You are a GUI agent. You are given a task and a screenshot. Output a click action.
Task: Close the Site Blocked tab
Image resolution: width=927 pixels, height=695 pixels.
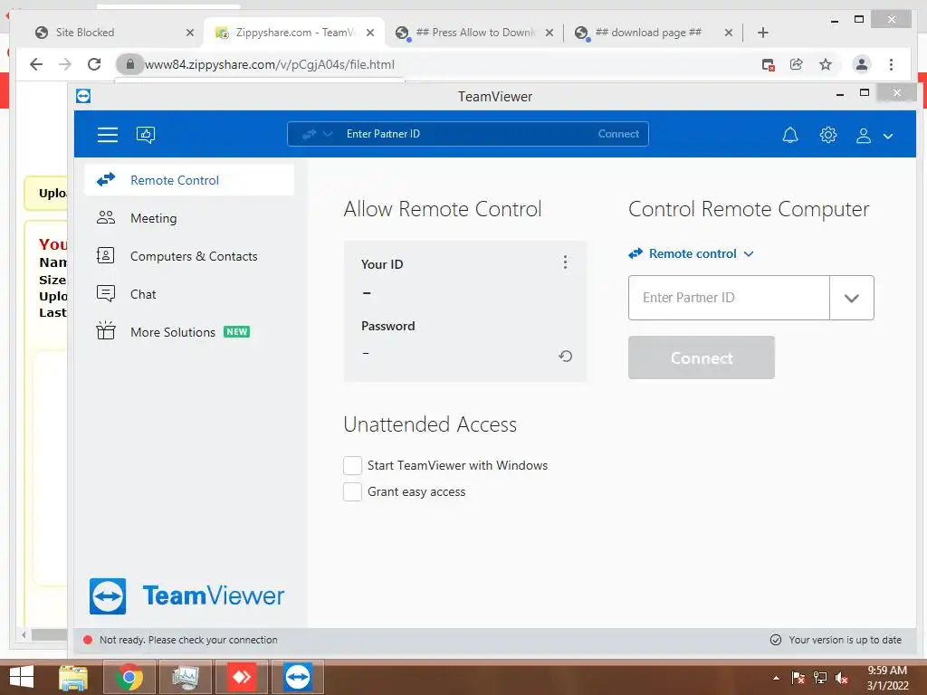click(x=190, y=33)
